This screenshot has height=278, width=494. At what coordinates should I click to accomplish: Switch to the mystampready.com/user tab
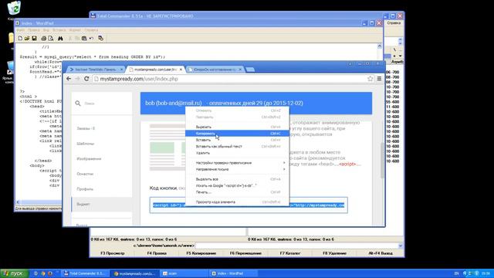coord(156,69)
